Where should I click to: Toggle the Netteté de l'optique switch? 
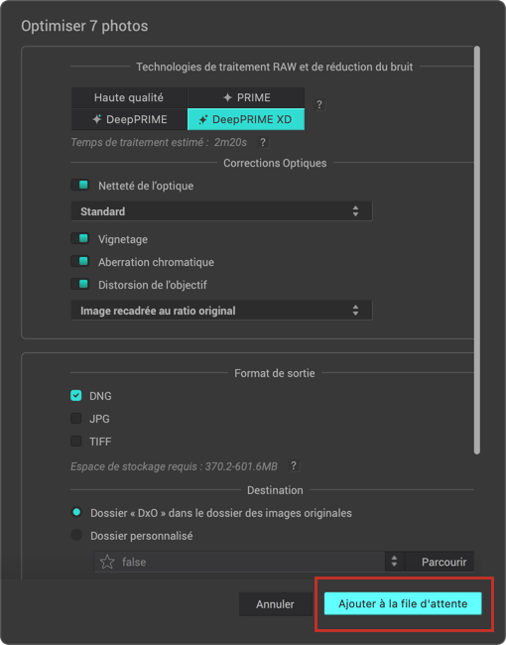[x=80, y=186]
